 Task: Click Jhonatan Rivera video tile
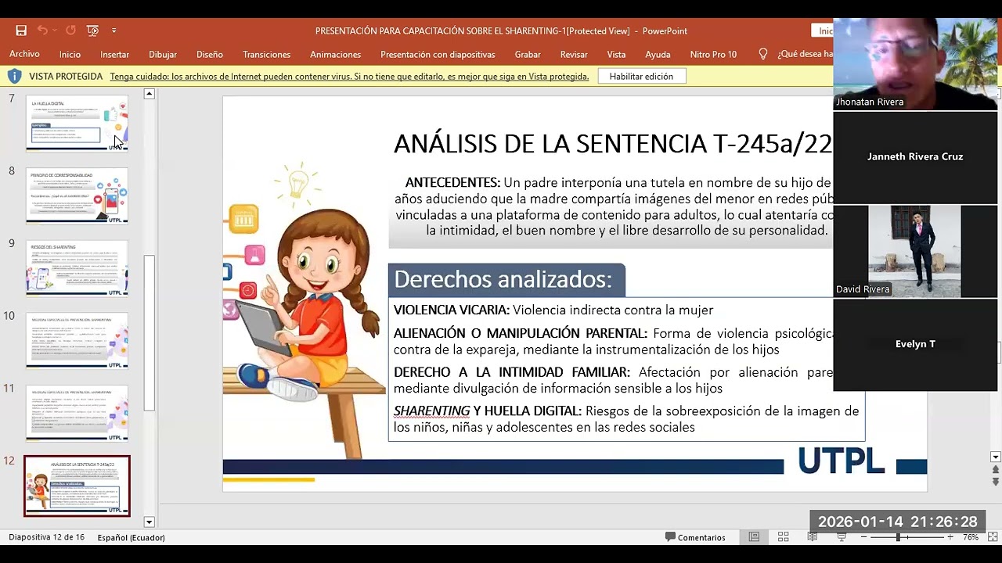click(915, 63)
